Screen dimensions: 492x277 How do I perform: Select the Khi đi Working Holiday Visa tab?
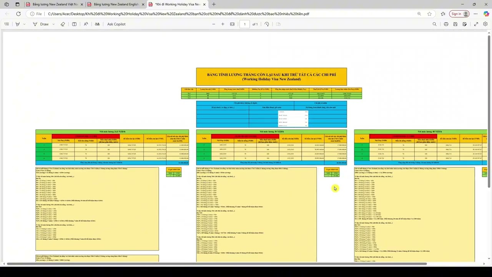pyautogui.click(x=177, y=4)
